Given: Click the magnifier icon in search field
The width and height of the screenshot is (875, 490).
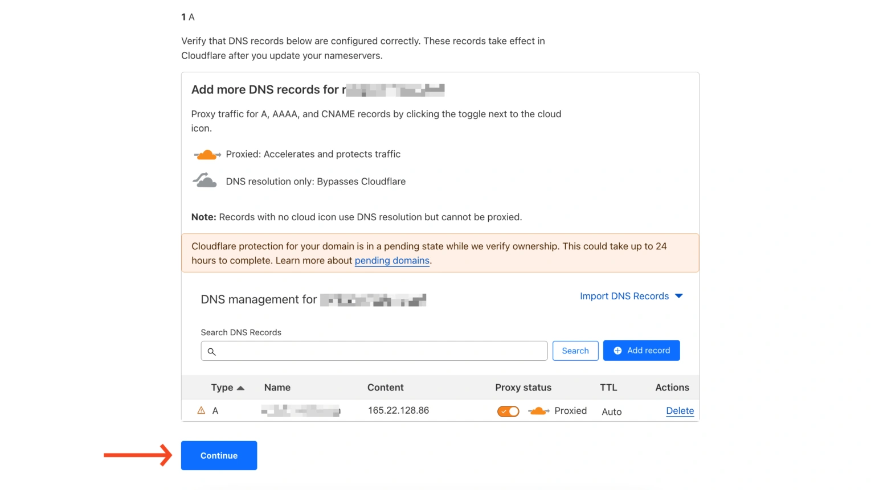Looking at the screenshot, I should 211,352.
